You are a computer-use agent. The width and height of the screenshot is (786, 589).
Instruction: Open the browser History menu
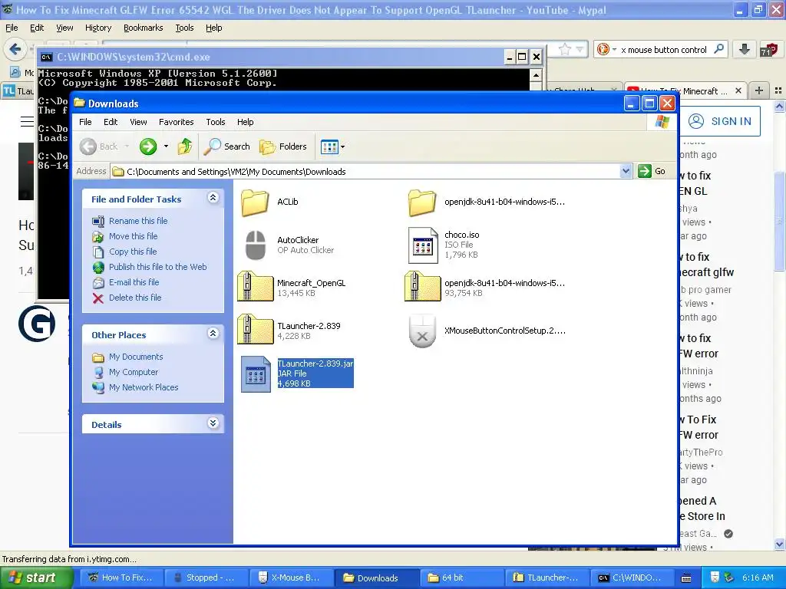tap(98, 28)
